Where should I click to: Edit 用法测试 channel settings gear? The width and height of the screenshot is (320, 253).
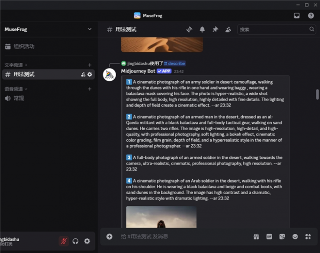[x=89, y=74]
